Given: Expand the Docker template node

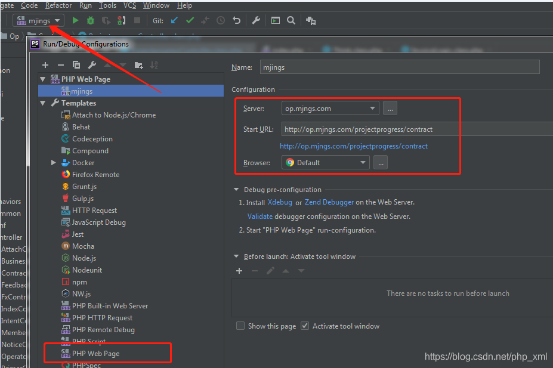Looking at the screenshot, I should (x=54, y=163).
